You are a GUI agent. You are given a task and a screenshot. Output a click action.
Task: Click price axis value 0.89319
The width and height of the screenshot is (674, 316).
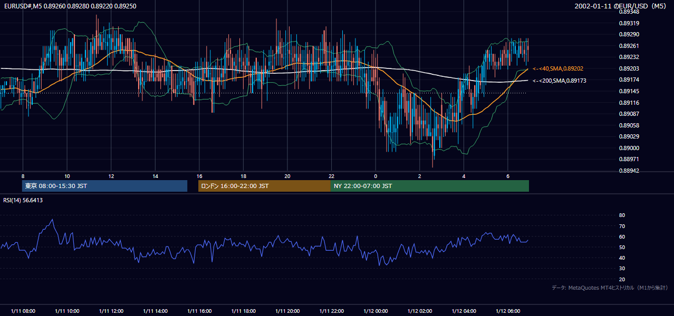pyautogui.click(x=629, y=23)
